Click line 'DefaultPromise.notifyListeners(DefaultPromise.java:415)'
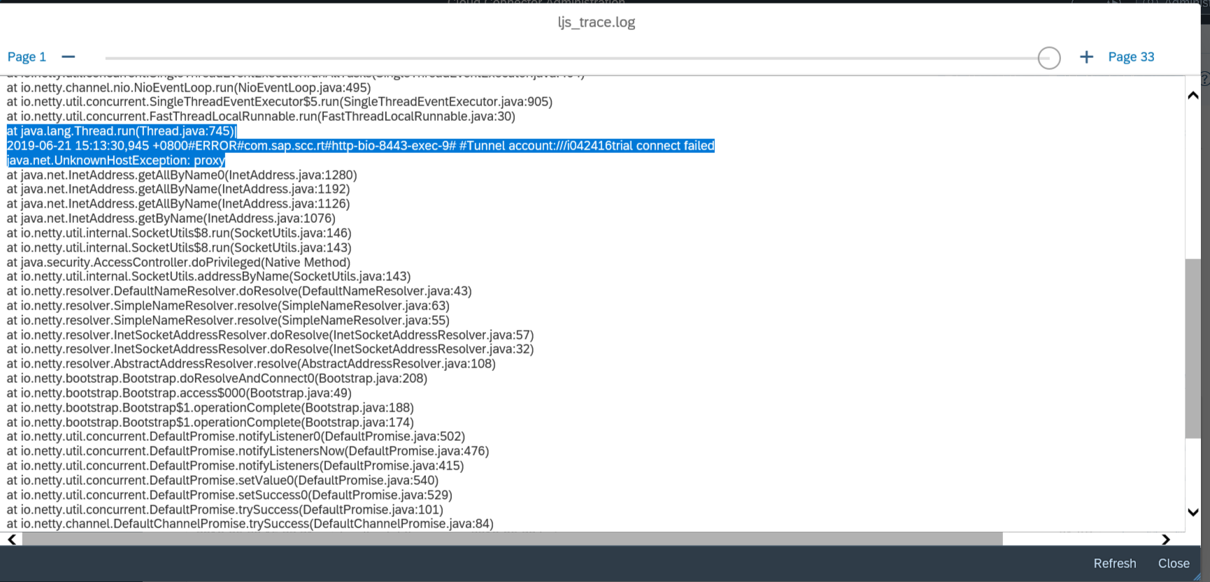The height and width of the screenshot is (582, 1210). pyautogui.click(x=235, y=466)
